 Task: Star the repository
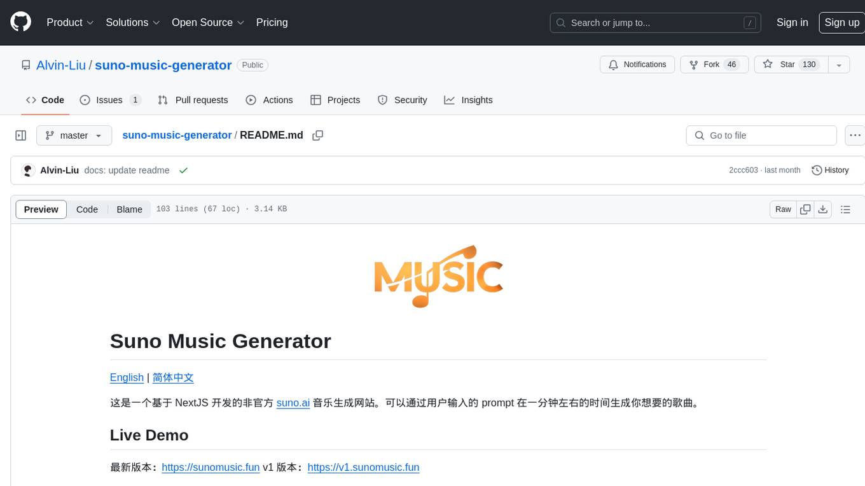(791, 64)
